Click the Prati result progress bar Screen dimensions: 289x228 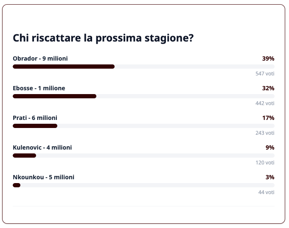coord(143,126)
